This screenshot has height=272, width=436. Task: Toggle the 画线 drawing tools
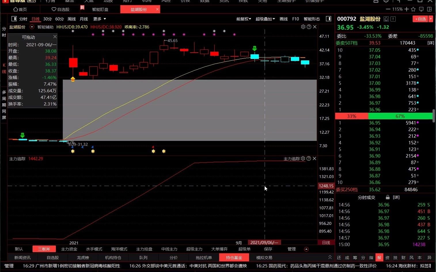click(284, 19)
